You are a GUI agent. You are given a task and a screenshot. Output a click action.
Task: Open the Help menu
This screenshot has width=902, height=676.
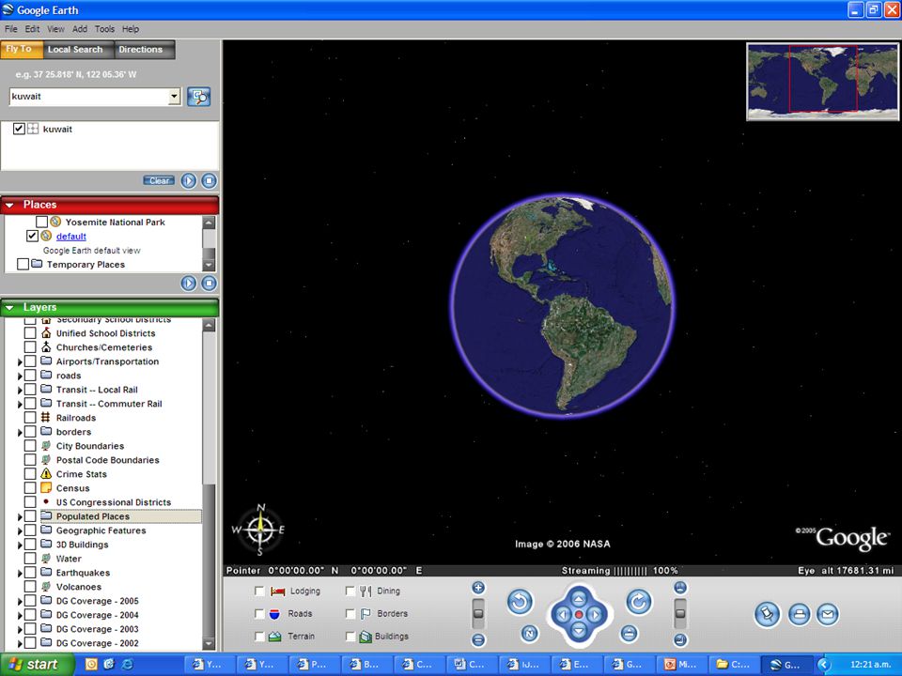(131, 29)
